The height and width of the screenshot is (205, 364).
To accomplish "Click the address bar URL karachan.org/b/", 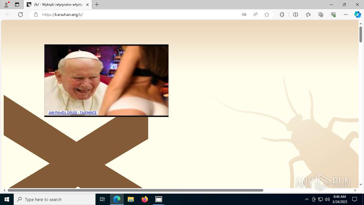I will pyautogui.click(x=63, y=15).
